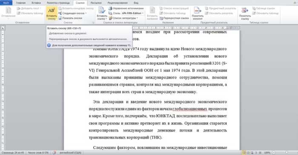Click the Вставить сноску (Insert Footnote) button
Image resolution: width=298 pixels, height=155 pixels.
(52, 13)
